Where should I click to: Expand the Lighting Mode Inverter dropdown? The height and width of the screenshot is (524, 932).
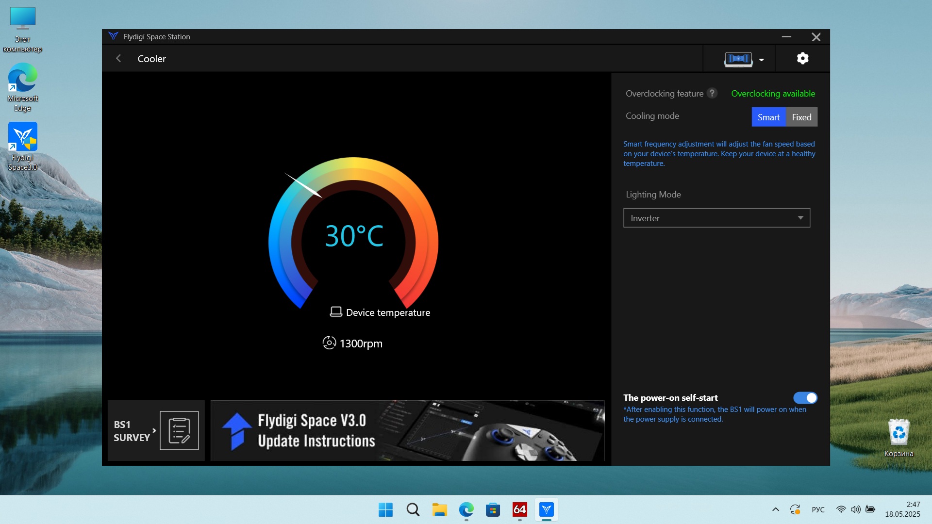pyautogui.click(x=716, y=218)
